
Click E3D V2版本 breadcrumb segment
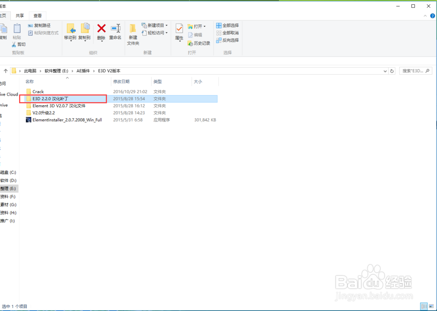(109, 71)
